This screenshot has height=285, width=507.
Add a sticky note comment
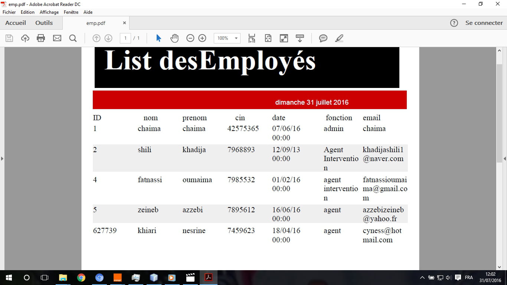coord(323,38)
